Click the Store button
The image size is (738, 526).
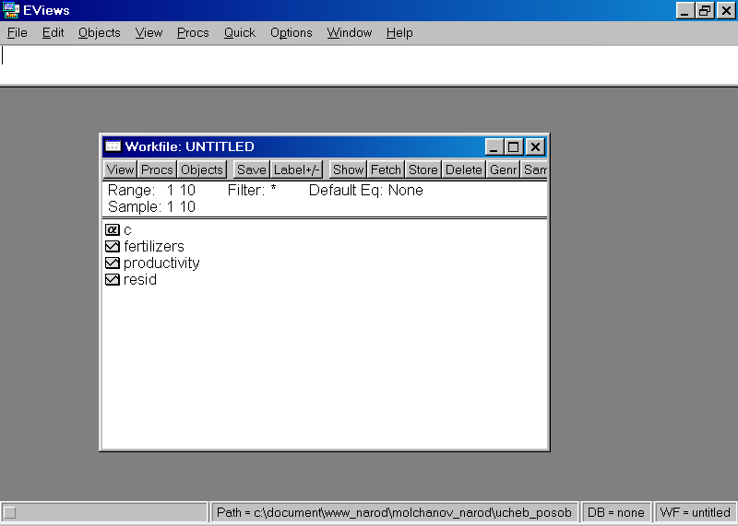coord(423,169)
